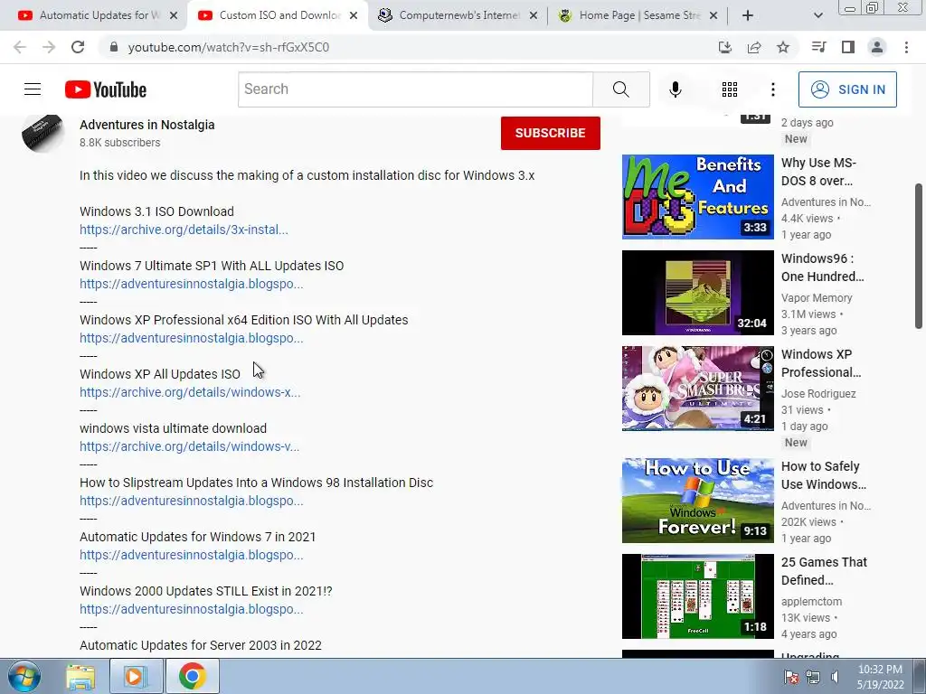The width and height of the screenshot is (926, 694).
Task: Toggle the Chrome side panel icon
Action: click(848, 47)
